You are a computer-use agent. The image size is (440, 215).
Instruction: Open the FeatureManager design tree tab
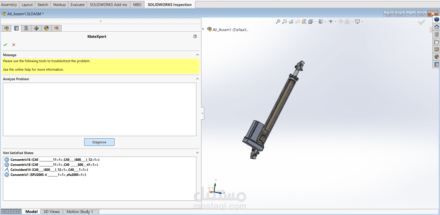tap(6, 28)
